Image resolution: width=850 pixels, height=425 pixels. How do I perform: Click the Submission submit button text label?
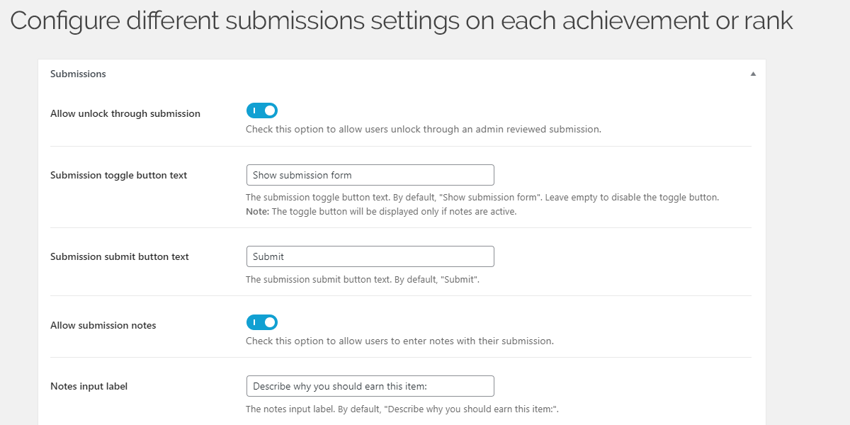tap(120, 256)
